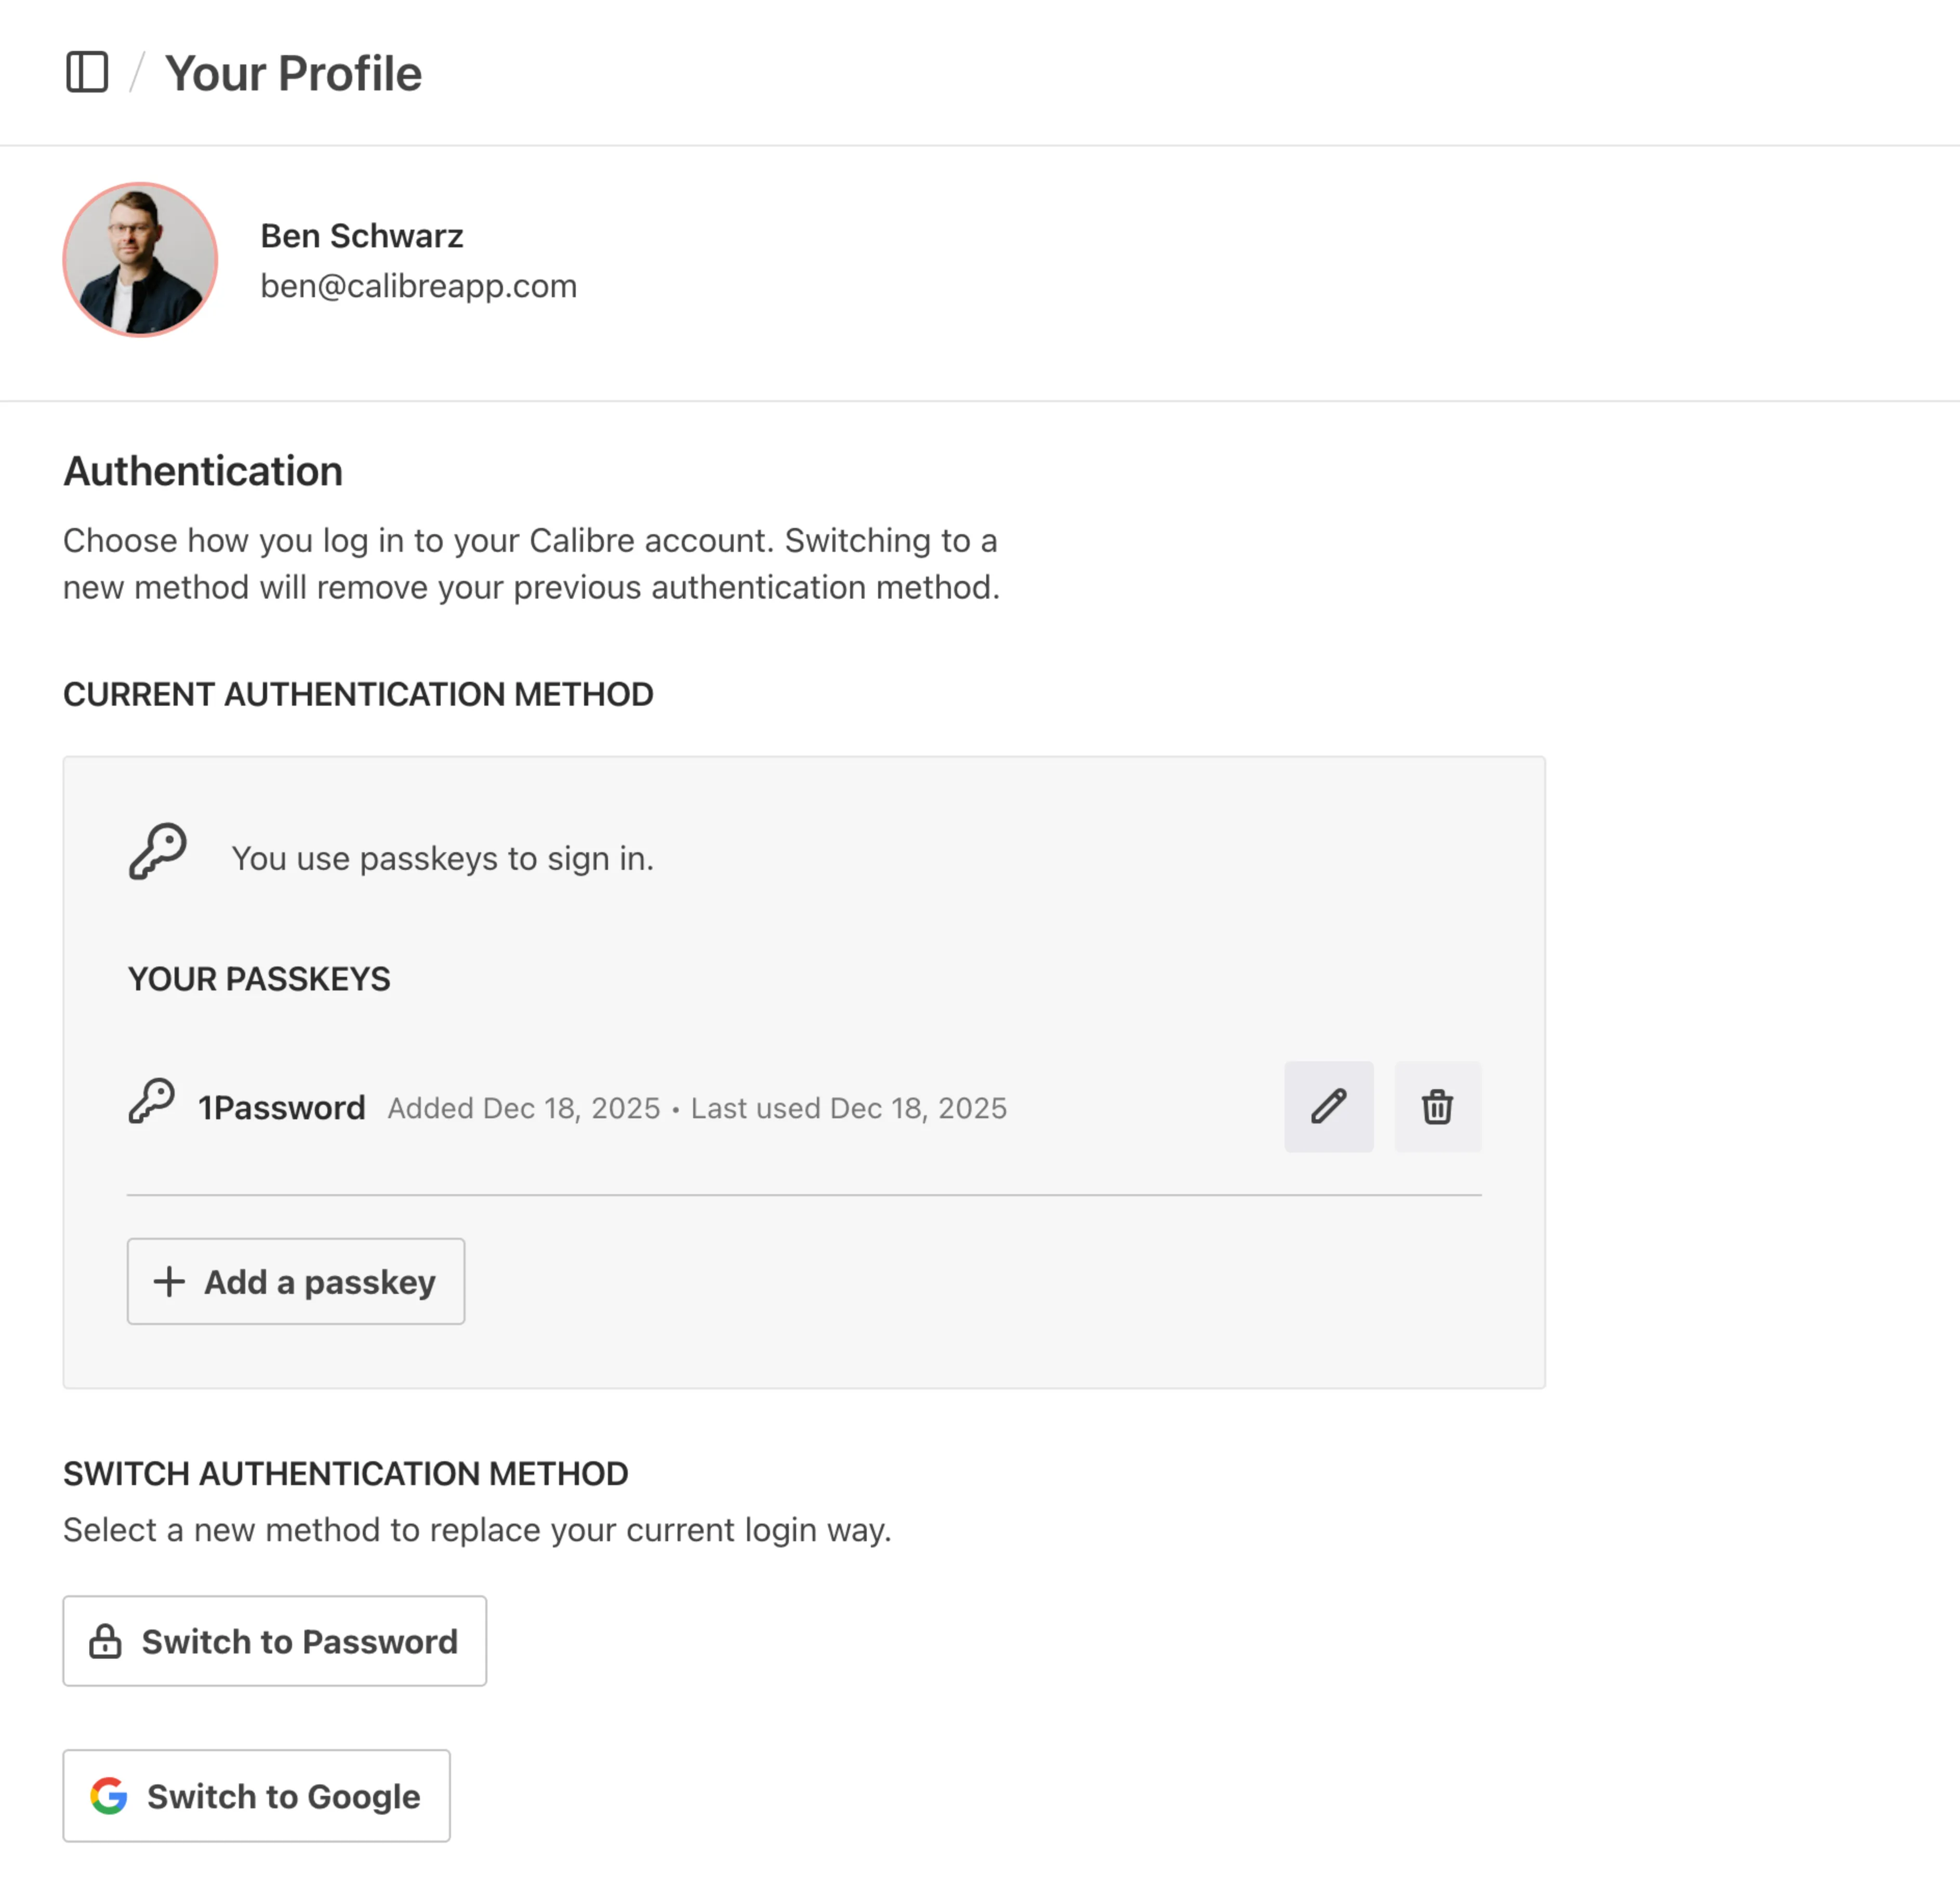Click the key icon next to 1Password
The width and height of the screenshot is (1960, 1879).
click(152, 1101)
